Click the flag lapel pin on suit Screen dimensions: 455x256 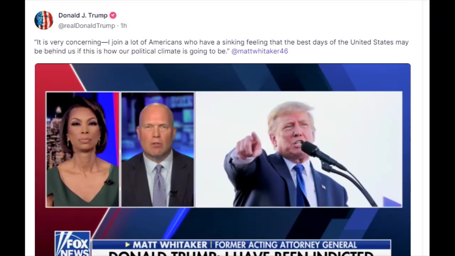(323, 187)
